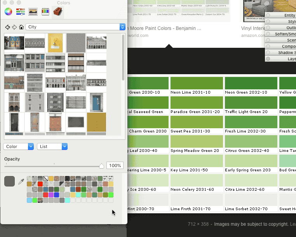Image resolution: width=296 pixels, height=237 pixels.
Task: Click the Lime Sorbet 2032-70 label
Action: (x=246, y=209)
